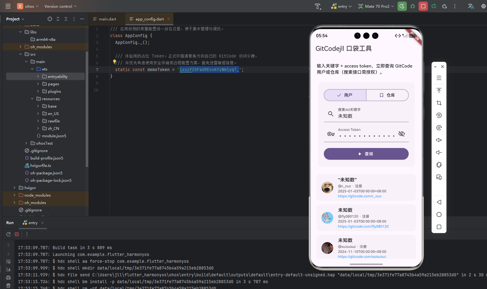This screenshot has width=487, height=289.
Task: Open the Version control dropdown
Action: tap(60, 6)
